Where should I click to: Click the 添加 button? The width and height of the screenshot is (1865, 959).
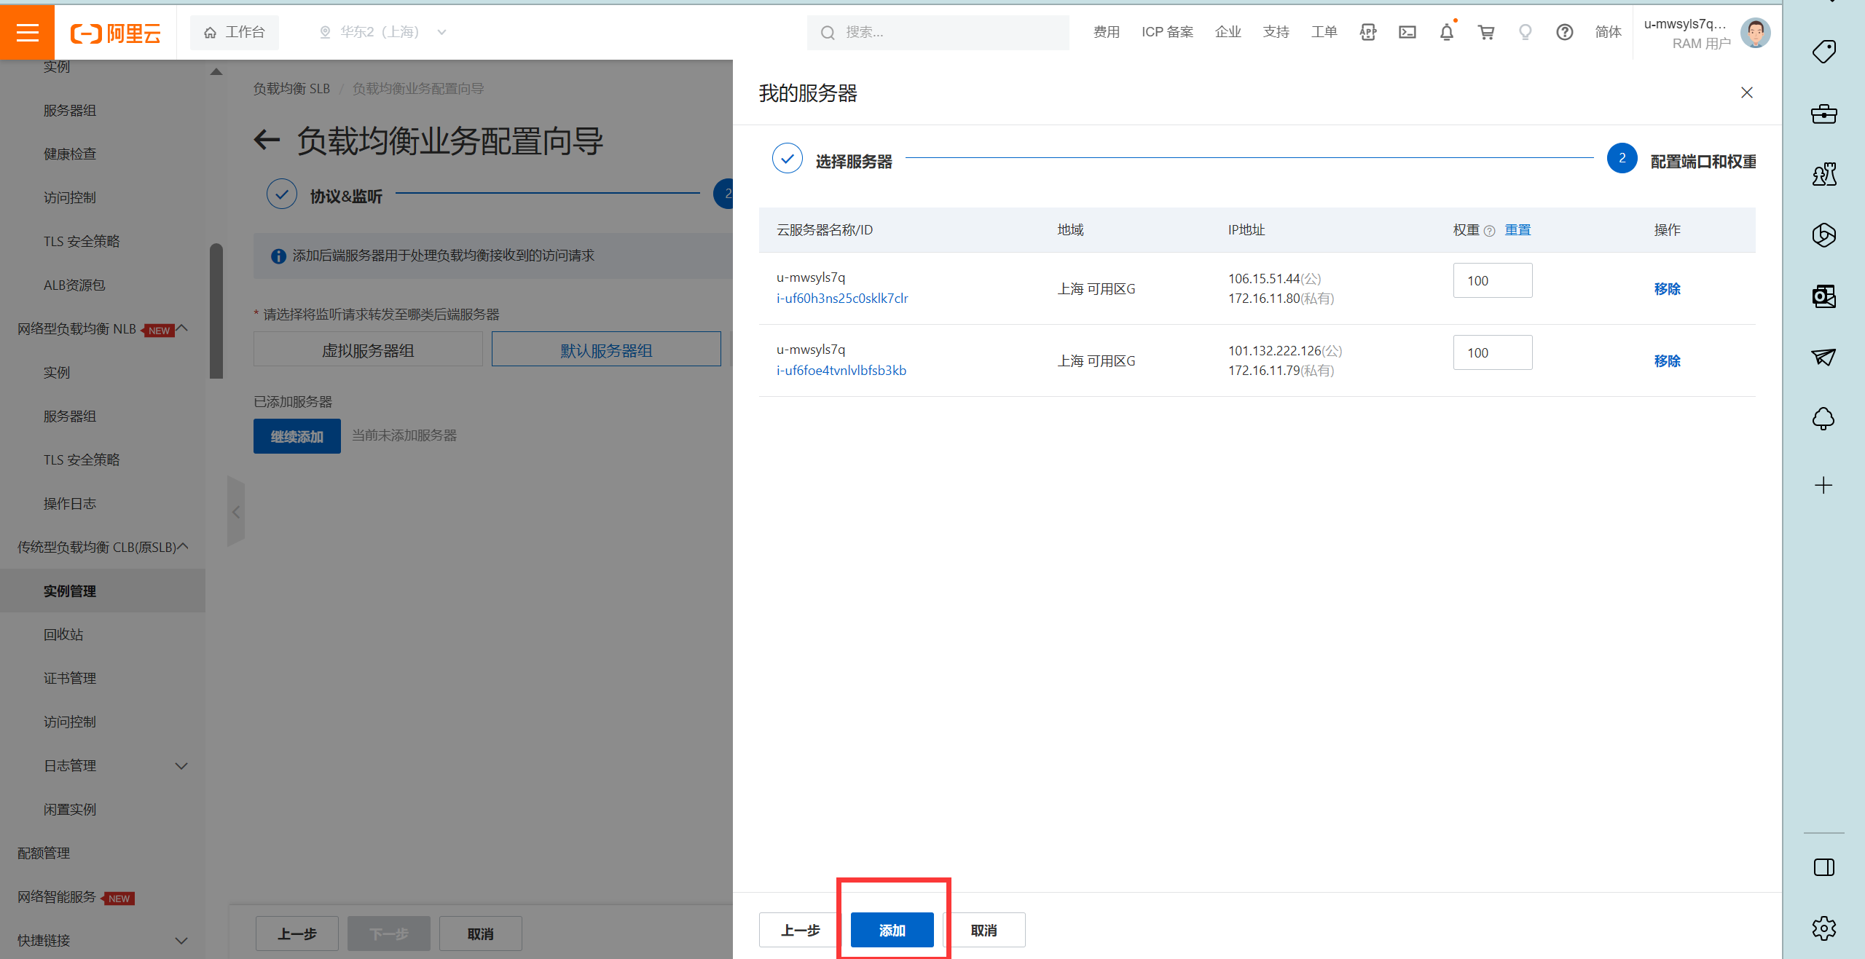point(892,930)
